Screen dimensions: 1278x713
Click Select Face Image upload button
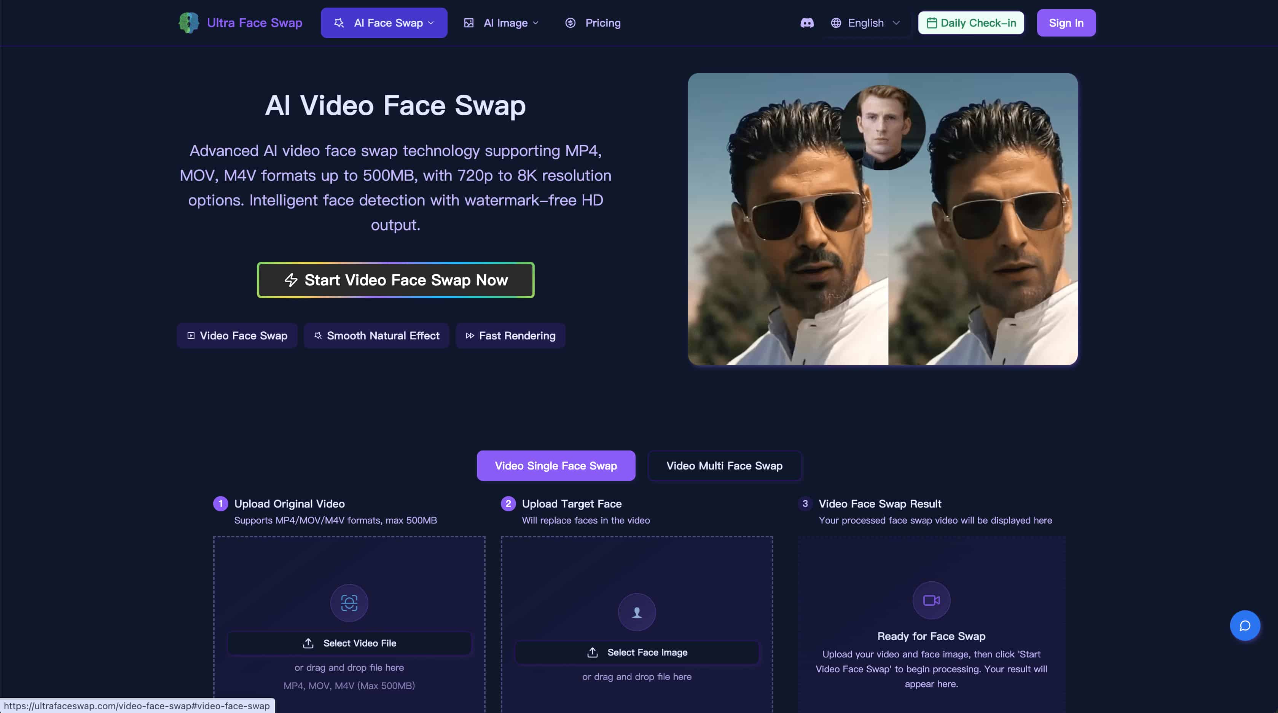click(x=636, y=652)
